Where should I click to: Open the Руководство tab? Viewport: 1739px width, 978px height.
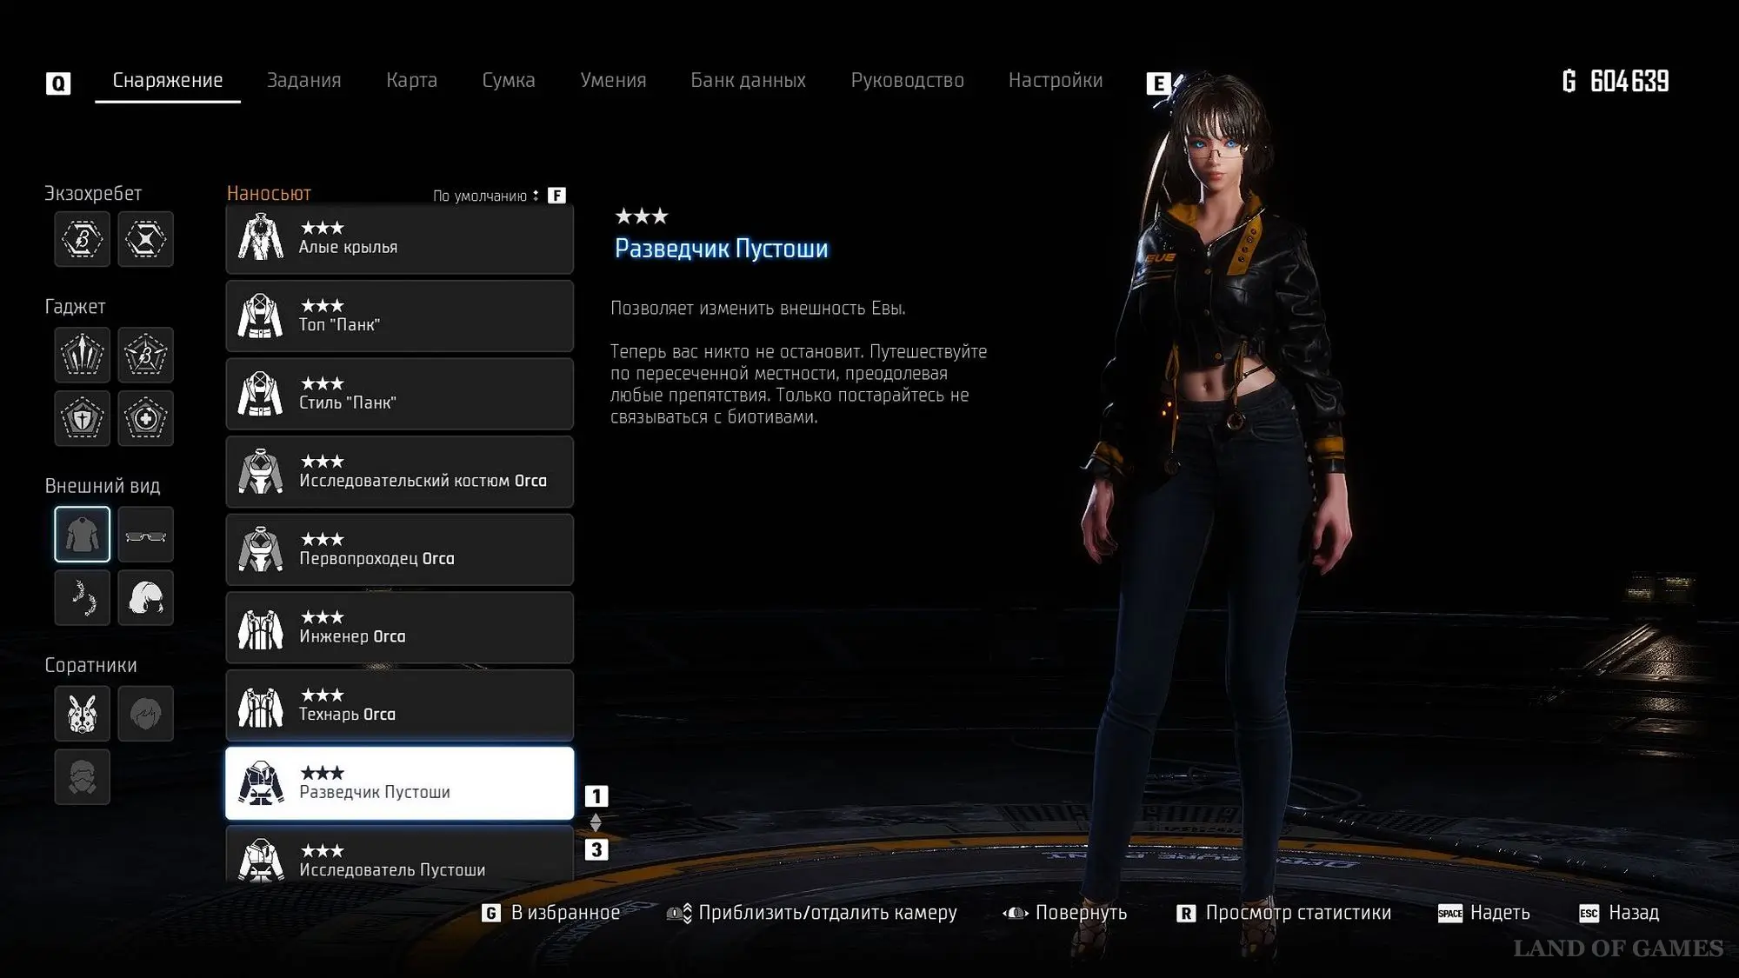[x=907, y=81]
